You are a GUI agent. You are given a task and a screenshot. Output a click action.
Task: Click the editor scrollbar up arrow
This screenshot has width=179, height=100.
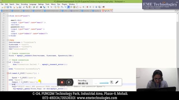click(x=177, y=14)
